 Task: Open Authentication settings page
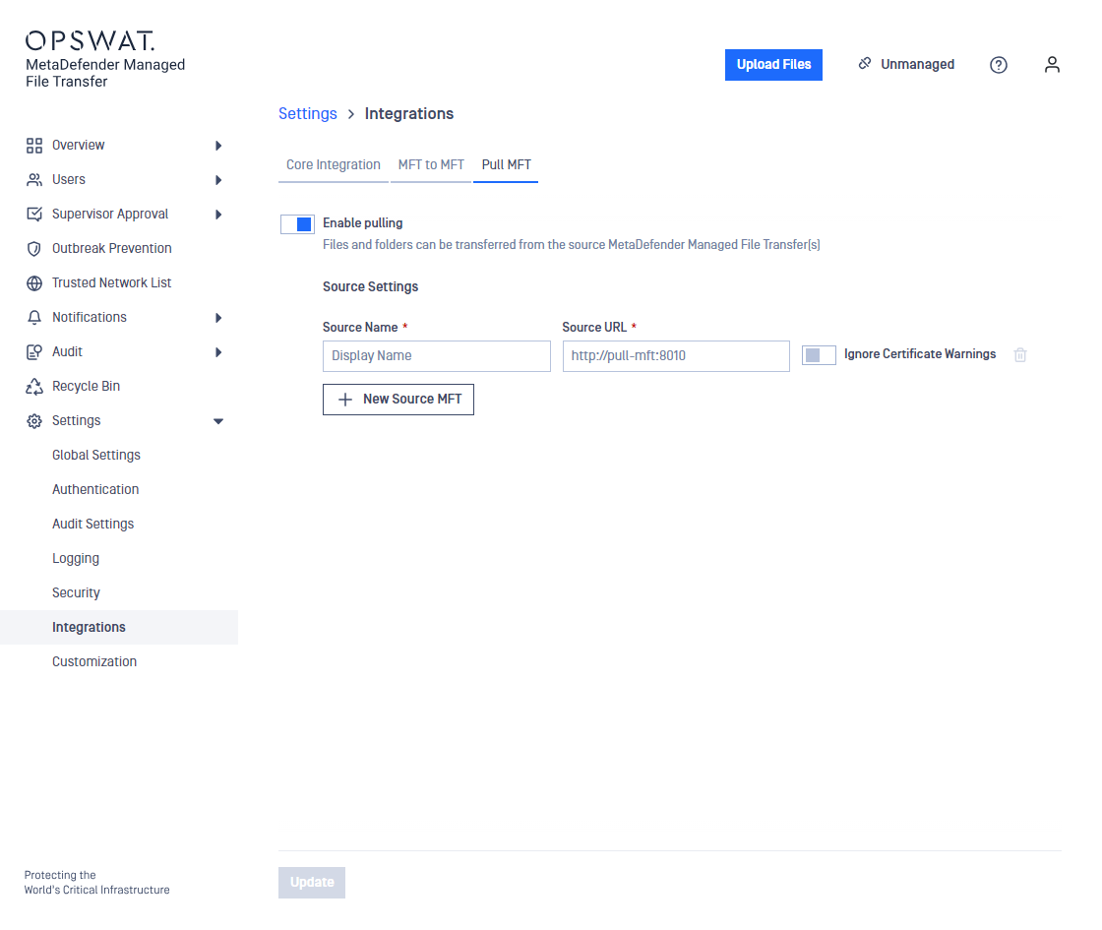pyautogui.click(x=95, y=490)
